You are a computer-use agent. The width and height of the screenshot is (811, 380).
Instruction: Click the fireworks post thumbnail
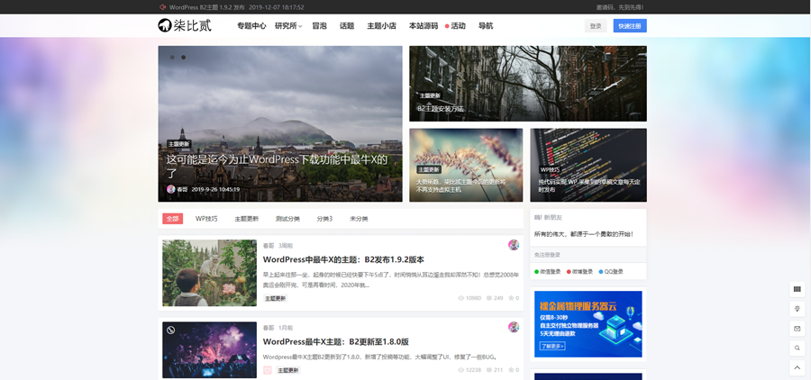click(209, 350)
